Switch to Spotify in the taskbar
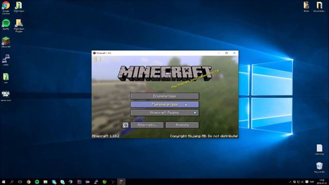This screenshot has height=185, width=329. click(x=37, y=182)
